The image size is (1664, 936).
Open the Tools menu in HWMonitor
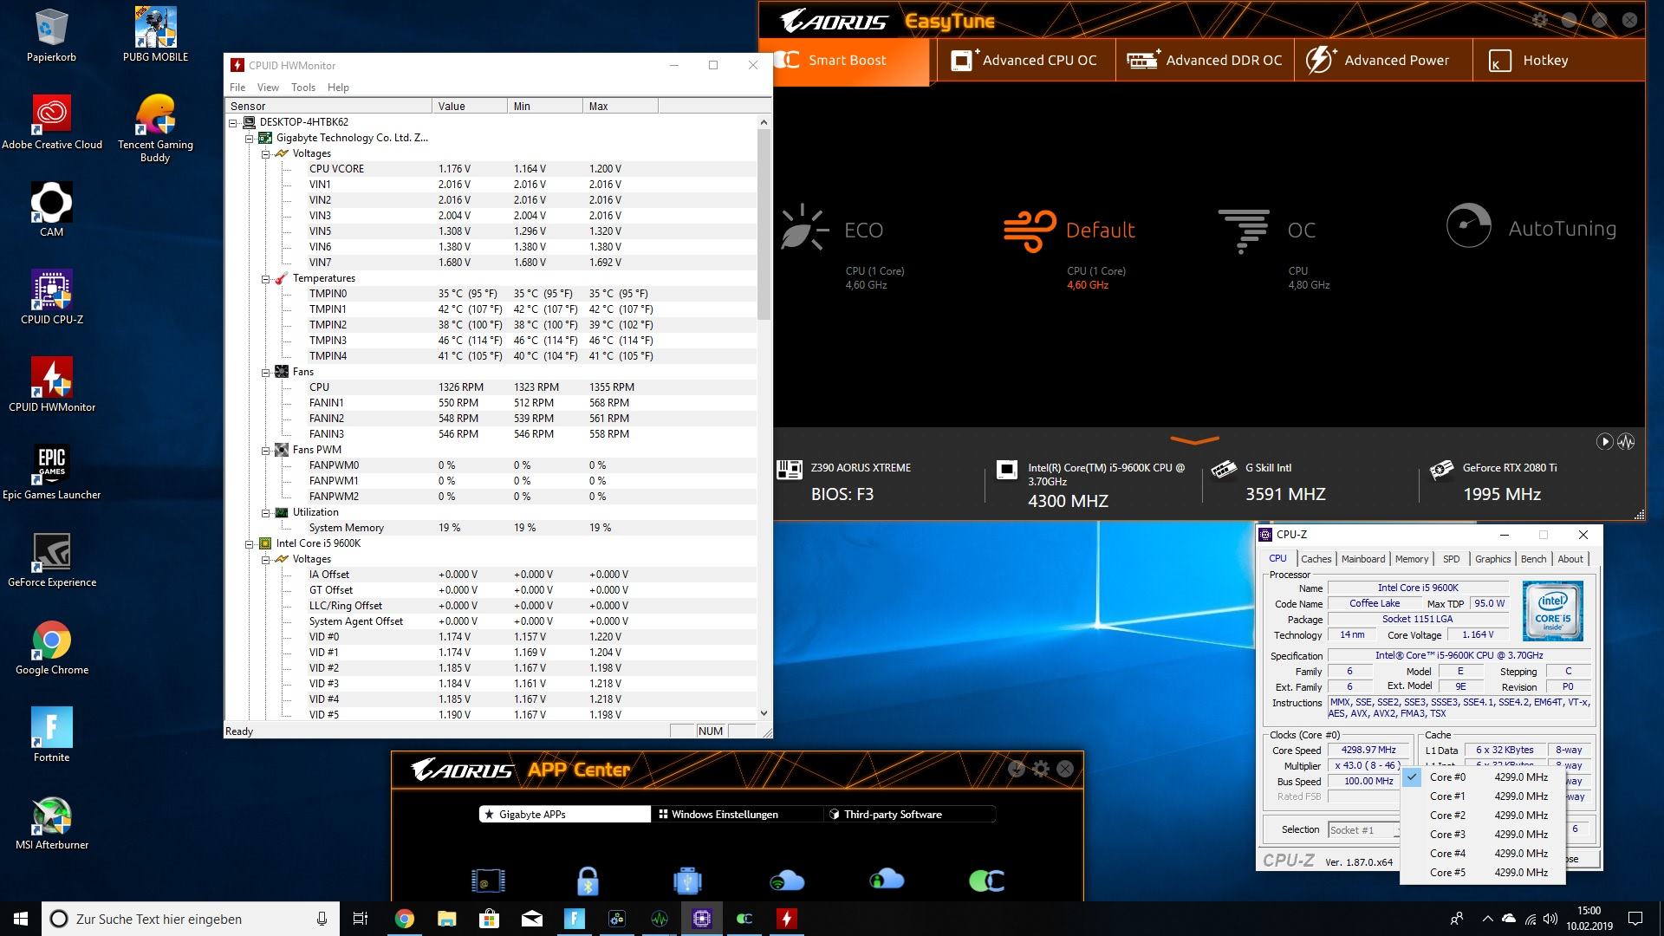(x=303, y=88)
